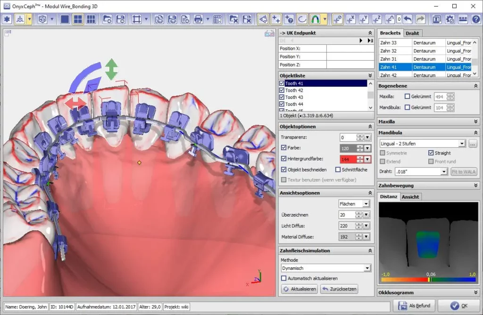Click the arch wire shape tool icon
This screenshot has height=315, width=483.
click(316, 19)
